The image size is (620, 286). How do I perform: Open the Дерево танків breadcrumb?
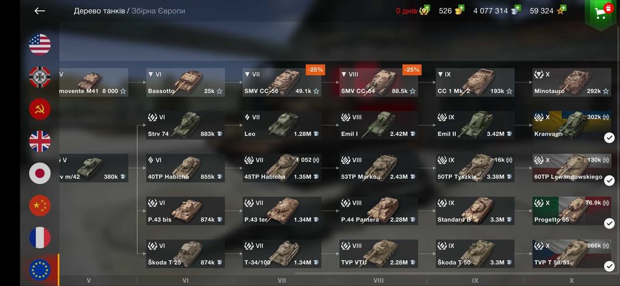[x=99, y=11]
